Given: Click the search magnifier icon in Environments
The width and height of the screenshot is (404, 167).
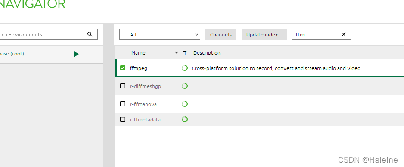Looking at the screenshot, I should pyautogui.click(x=90, y=34).
